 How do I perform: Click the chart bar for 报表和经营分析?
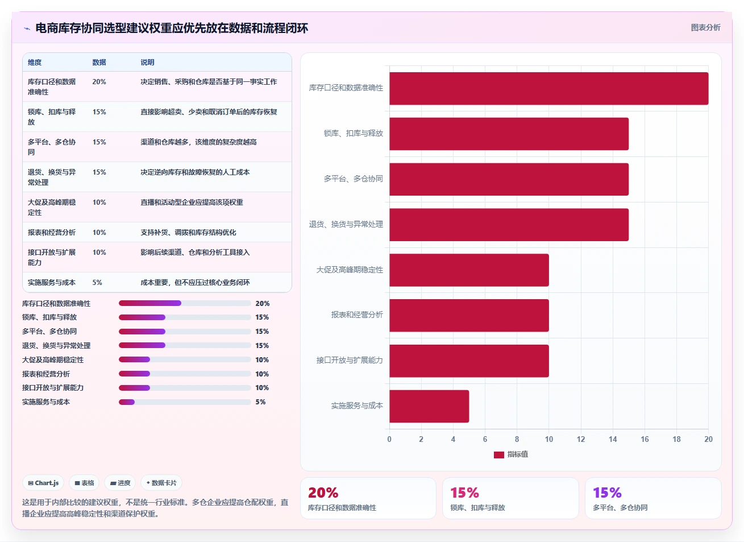coord(469,315)
